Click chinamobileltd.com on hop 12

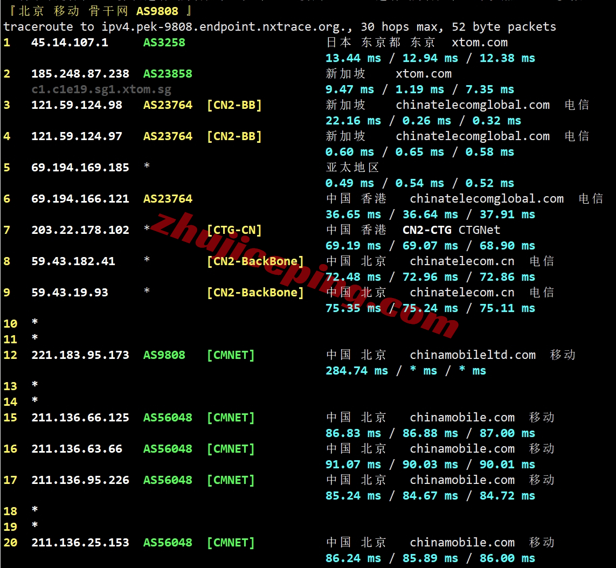[x=473, y=355]
